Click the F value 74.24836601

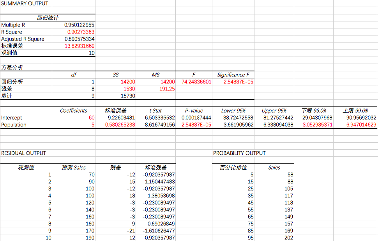coord(196,82)
